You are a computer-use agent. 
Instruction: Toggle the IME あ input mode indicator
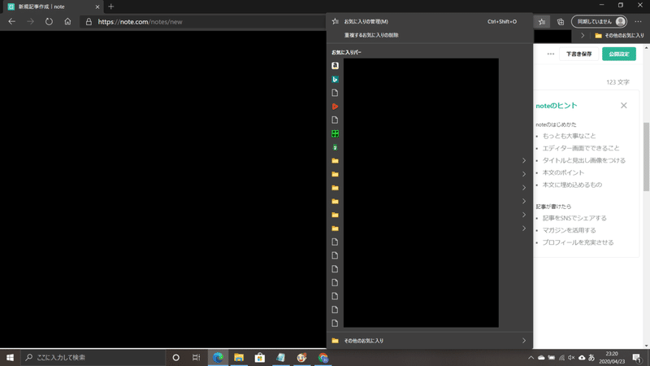click(x=591, y=358)
